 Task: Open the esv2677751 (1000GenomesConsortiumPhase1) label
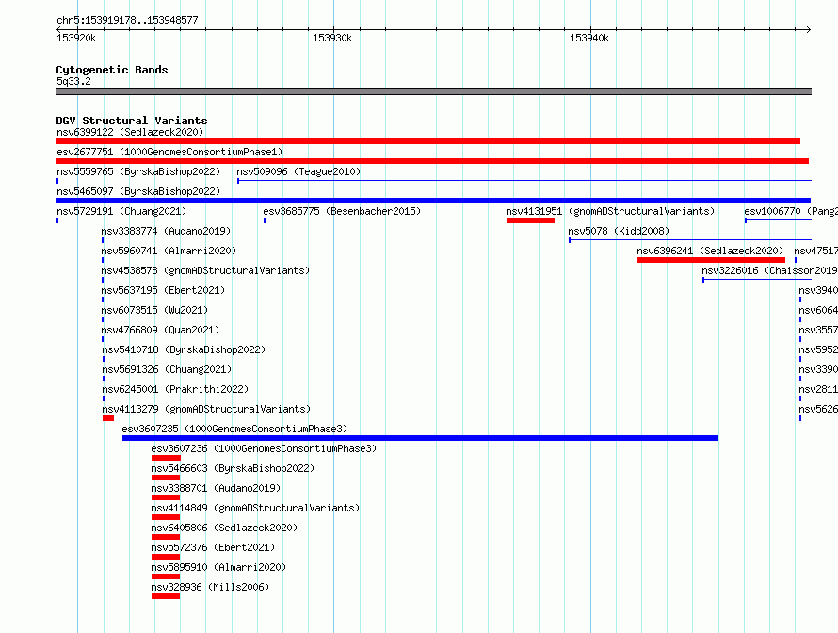169,152
